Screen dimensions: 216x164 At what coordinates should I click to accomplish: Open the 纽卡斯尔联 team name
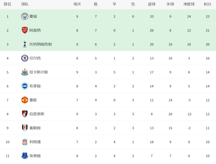[x=39, y=72]
